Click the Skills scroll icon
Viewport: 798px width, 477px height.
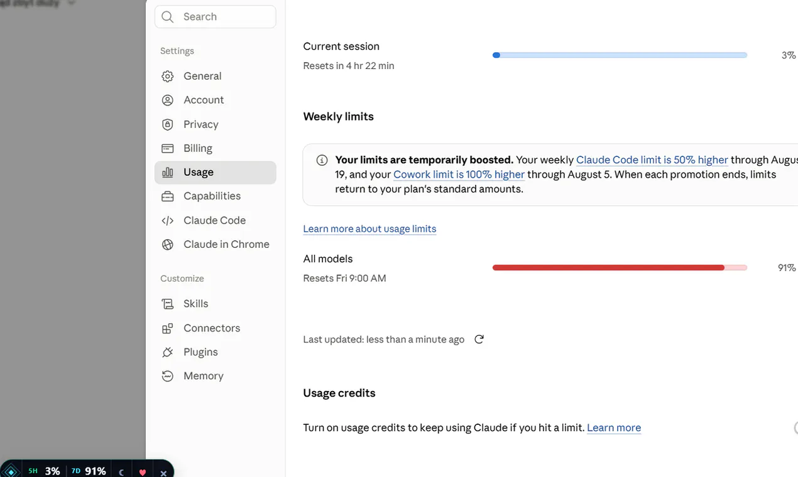pos(167,304)
